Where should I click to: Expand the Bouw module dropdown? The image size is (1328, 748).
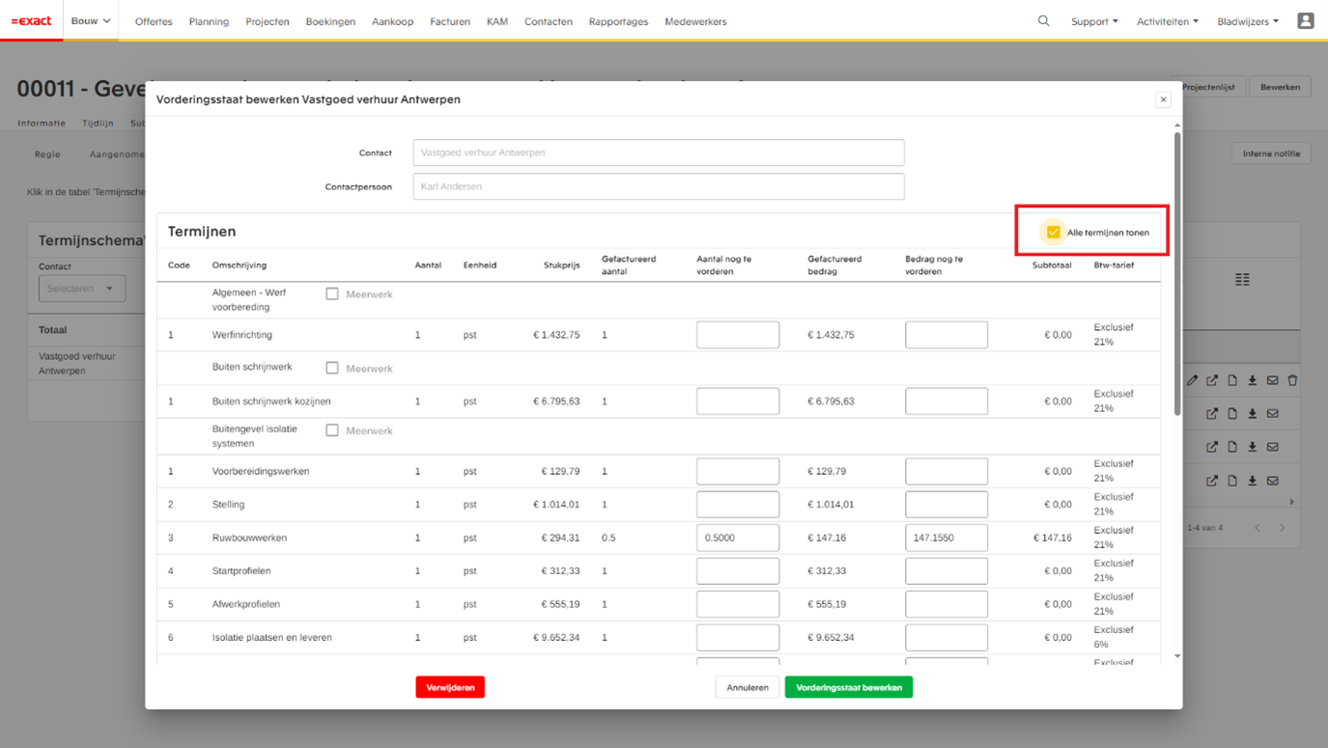(91, 20)
